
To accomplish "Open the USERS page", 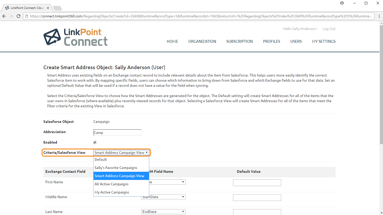I will coord(296,41).
